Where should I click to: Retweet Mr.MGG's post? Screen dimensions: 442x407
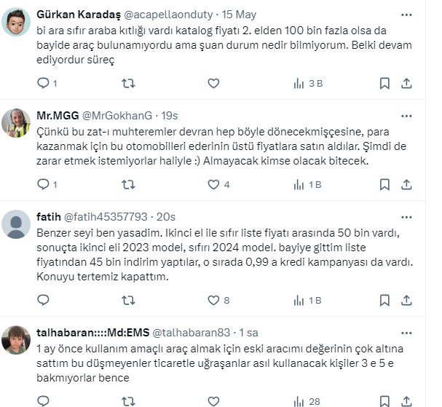[128, 185]
